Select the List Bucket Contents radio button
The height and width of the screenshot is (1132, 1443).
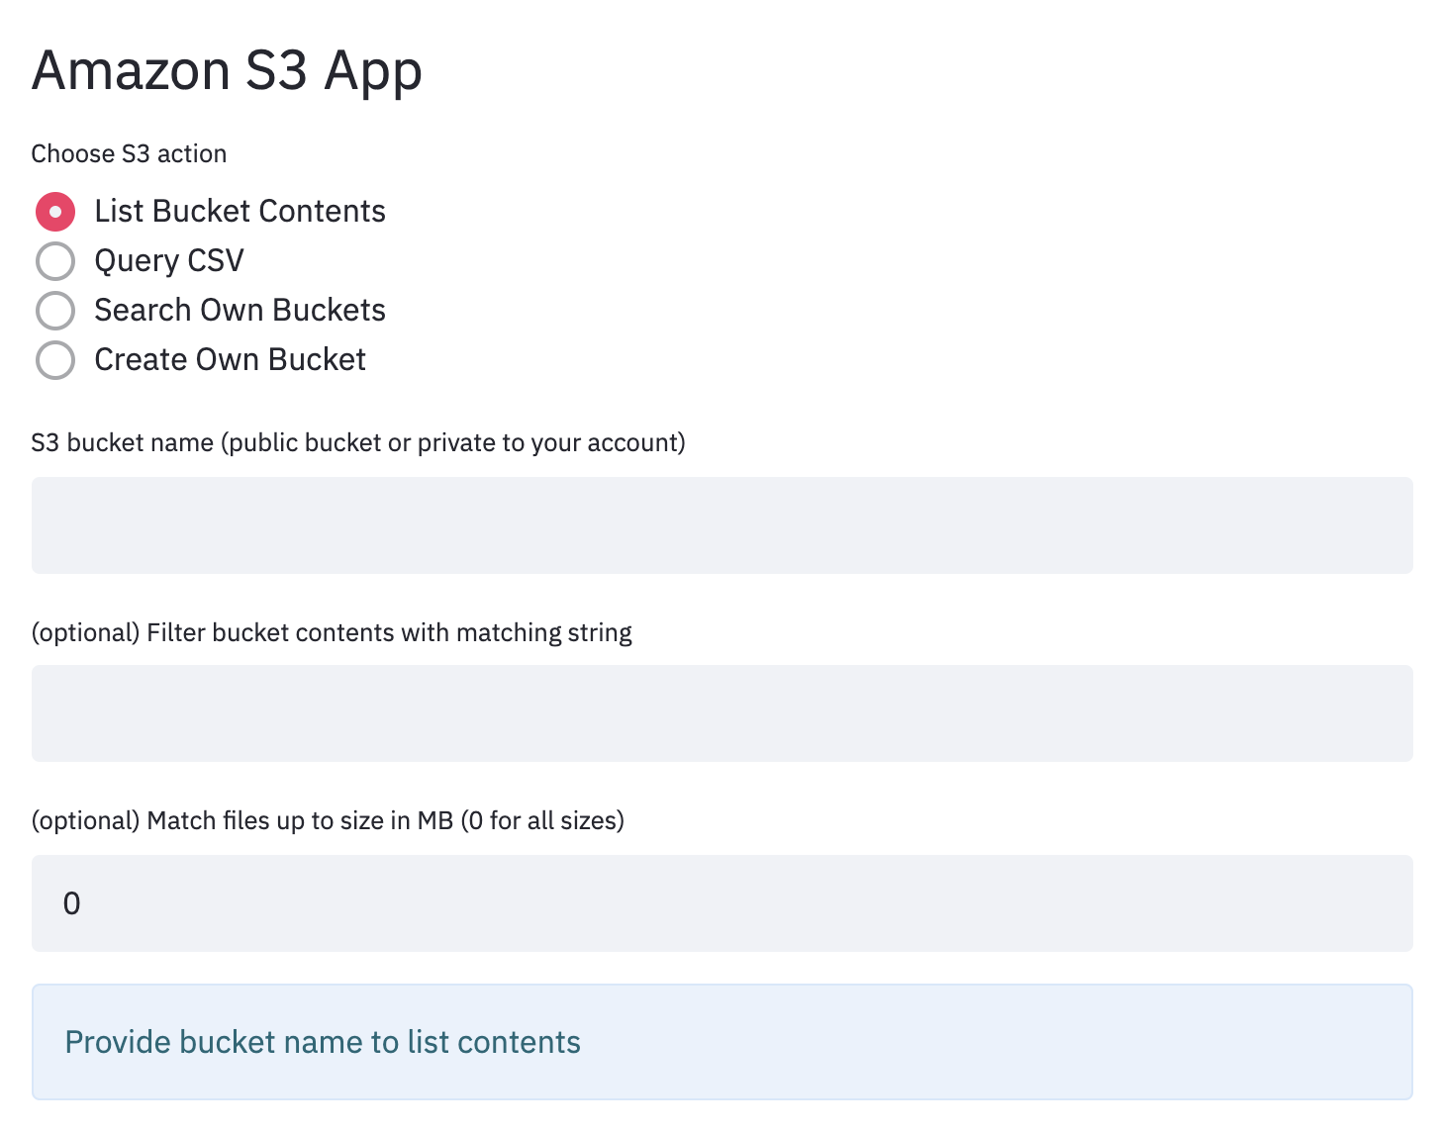[x=55, y=212]
